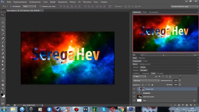Select the Rectangular Marquee tool
199x112 pixels.
(3, 19)
